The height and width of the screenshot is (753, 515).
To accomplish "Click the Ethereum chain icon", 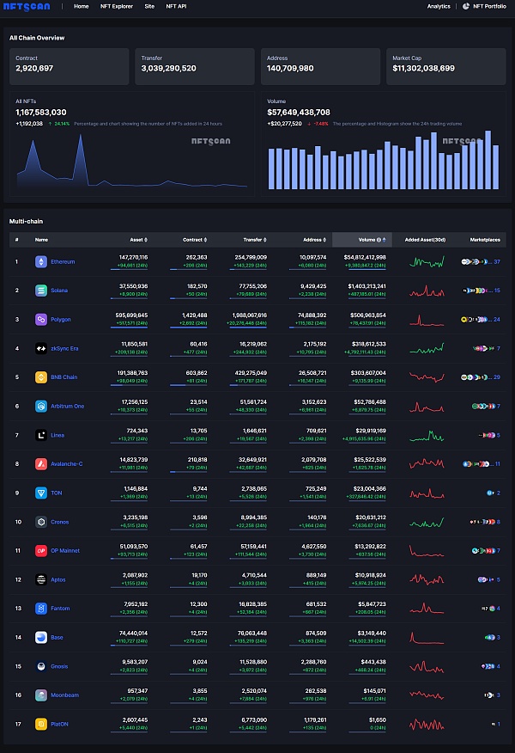I will coord(40,261).
